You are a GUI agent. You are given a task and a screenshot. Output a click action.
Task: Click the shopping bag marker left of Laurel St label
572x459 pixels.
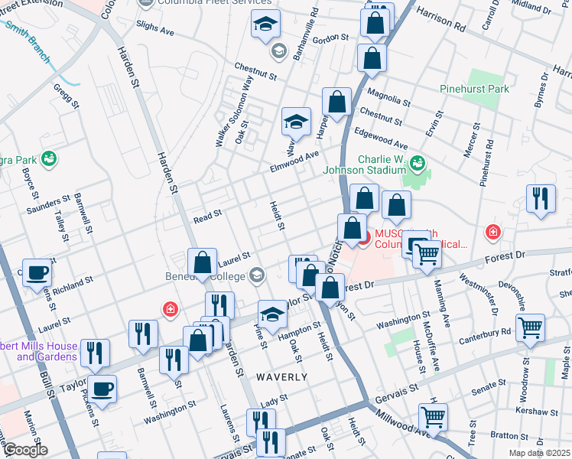pos(203,263)
